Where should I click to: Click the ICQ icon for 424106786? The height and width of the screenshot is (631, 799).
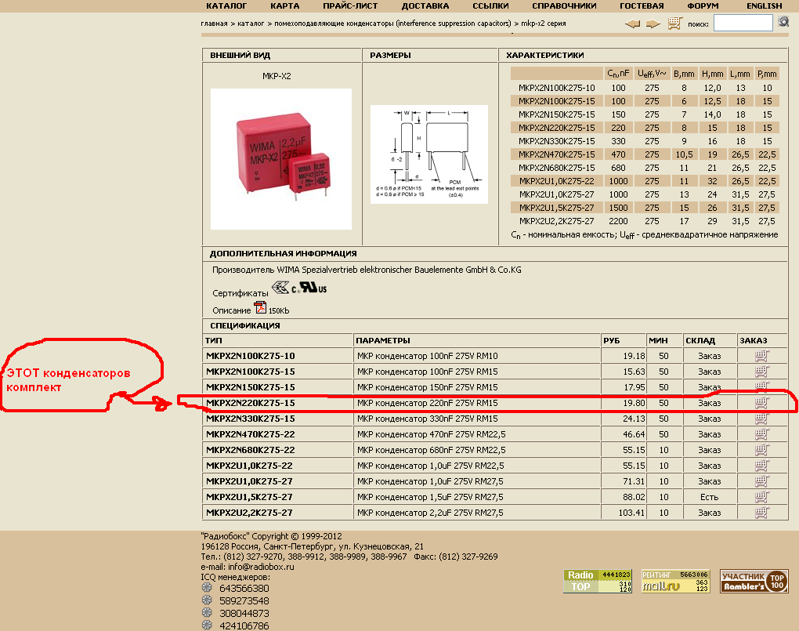[207, 625]
